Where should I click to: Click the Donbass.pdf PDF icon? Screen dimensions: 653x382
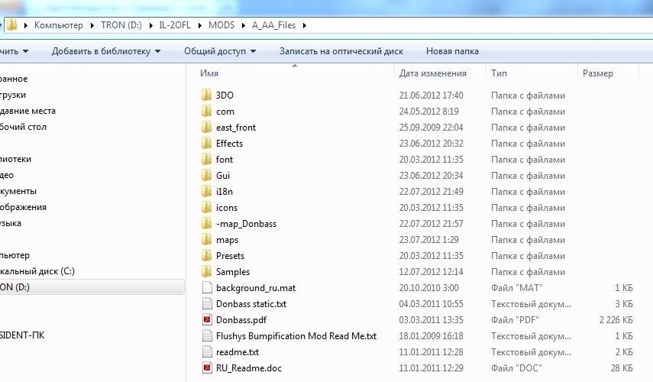click(207, 319)
